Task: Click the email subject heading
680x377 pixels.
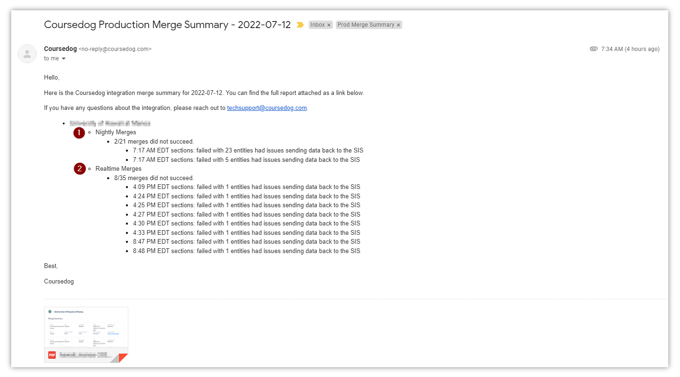Action: point(167,25)
